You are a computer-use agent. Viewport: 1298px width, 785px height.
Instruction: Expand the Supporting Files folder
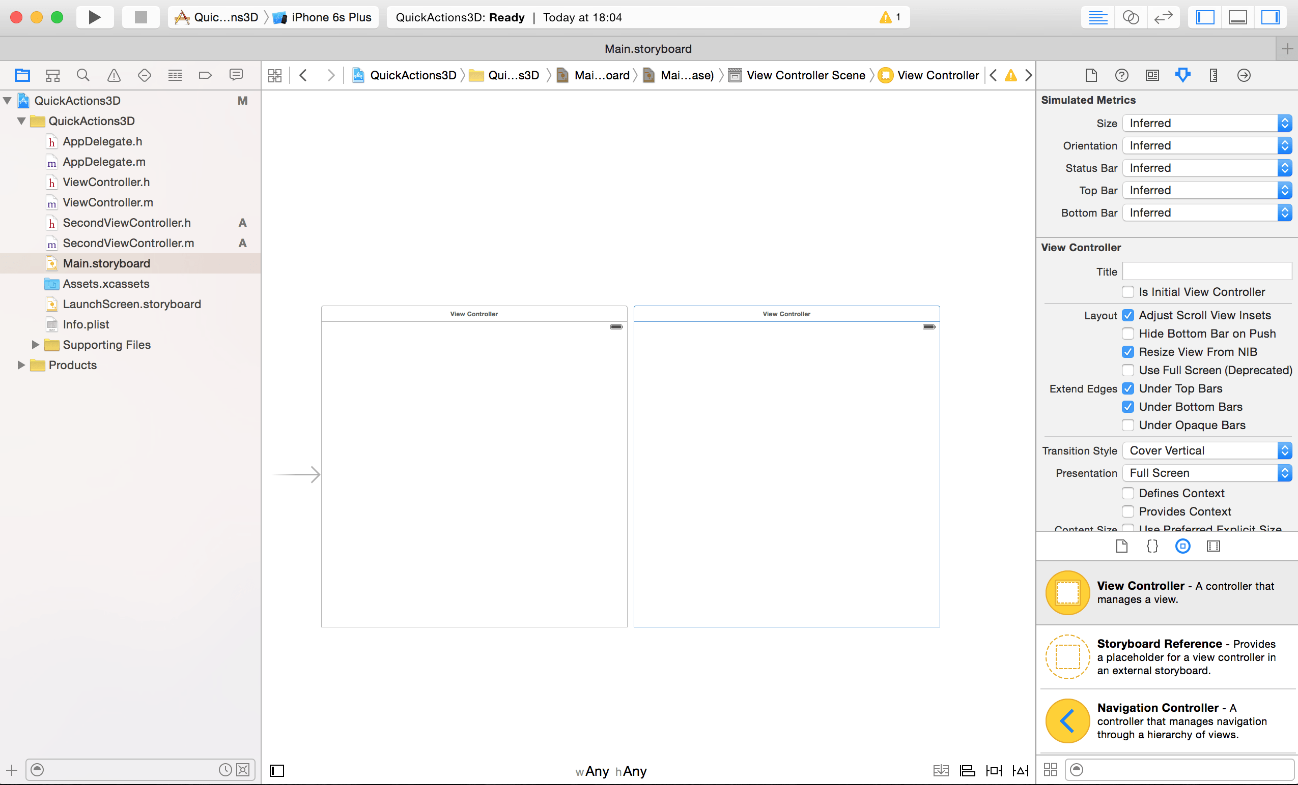(x=35, y=345)
